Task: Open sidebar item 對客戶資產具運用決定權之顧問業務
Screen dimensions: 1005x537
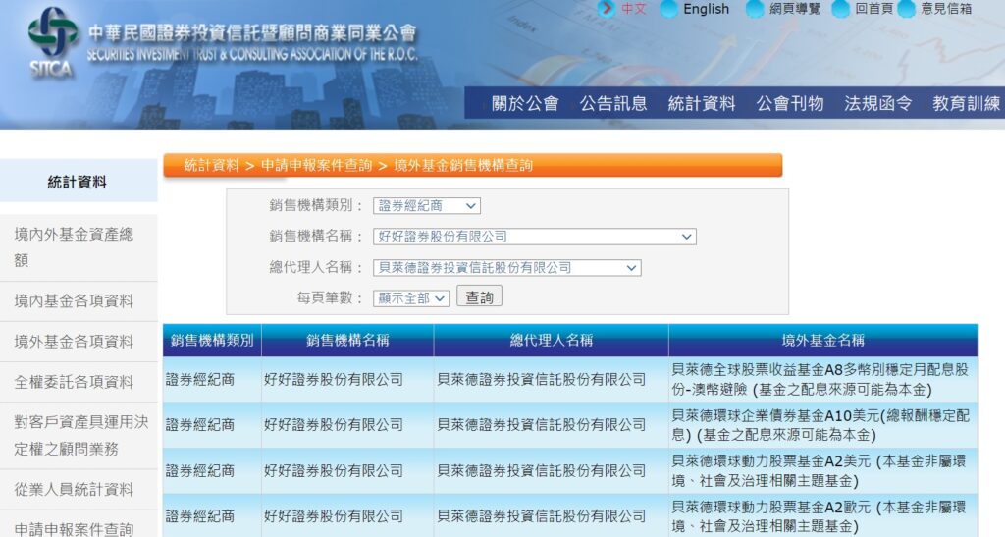Action: coord(79,435)
